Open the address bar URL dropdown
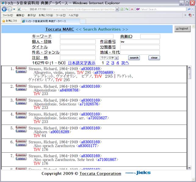This screenshot has height=182, width=196. pos(117,9)
